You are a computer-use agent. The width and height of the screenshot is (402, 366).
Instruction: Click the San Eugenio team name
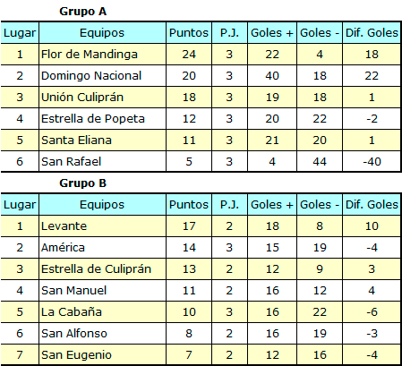76,355
